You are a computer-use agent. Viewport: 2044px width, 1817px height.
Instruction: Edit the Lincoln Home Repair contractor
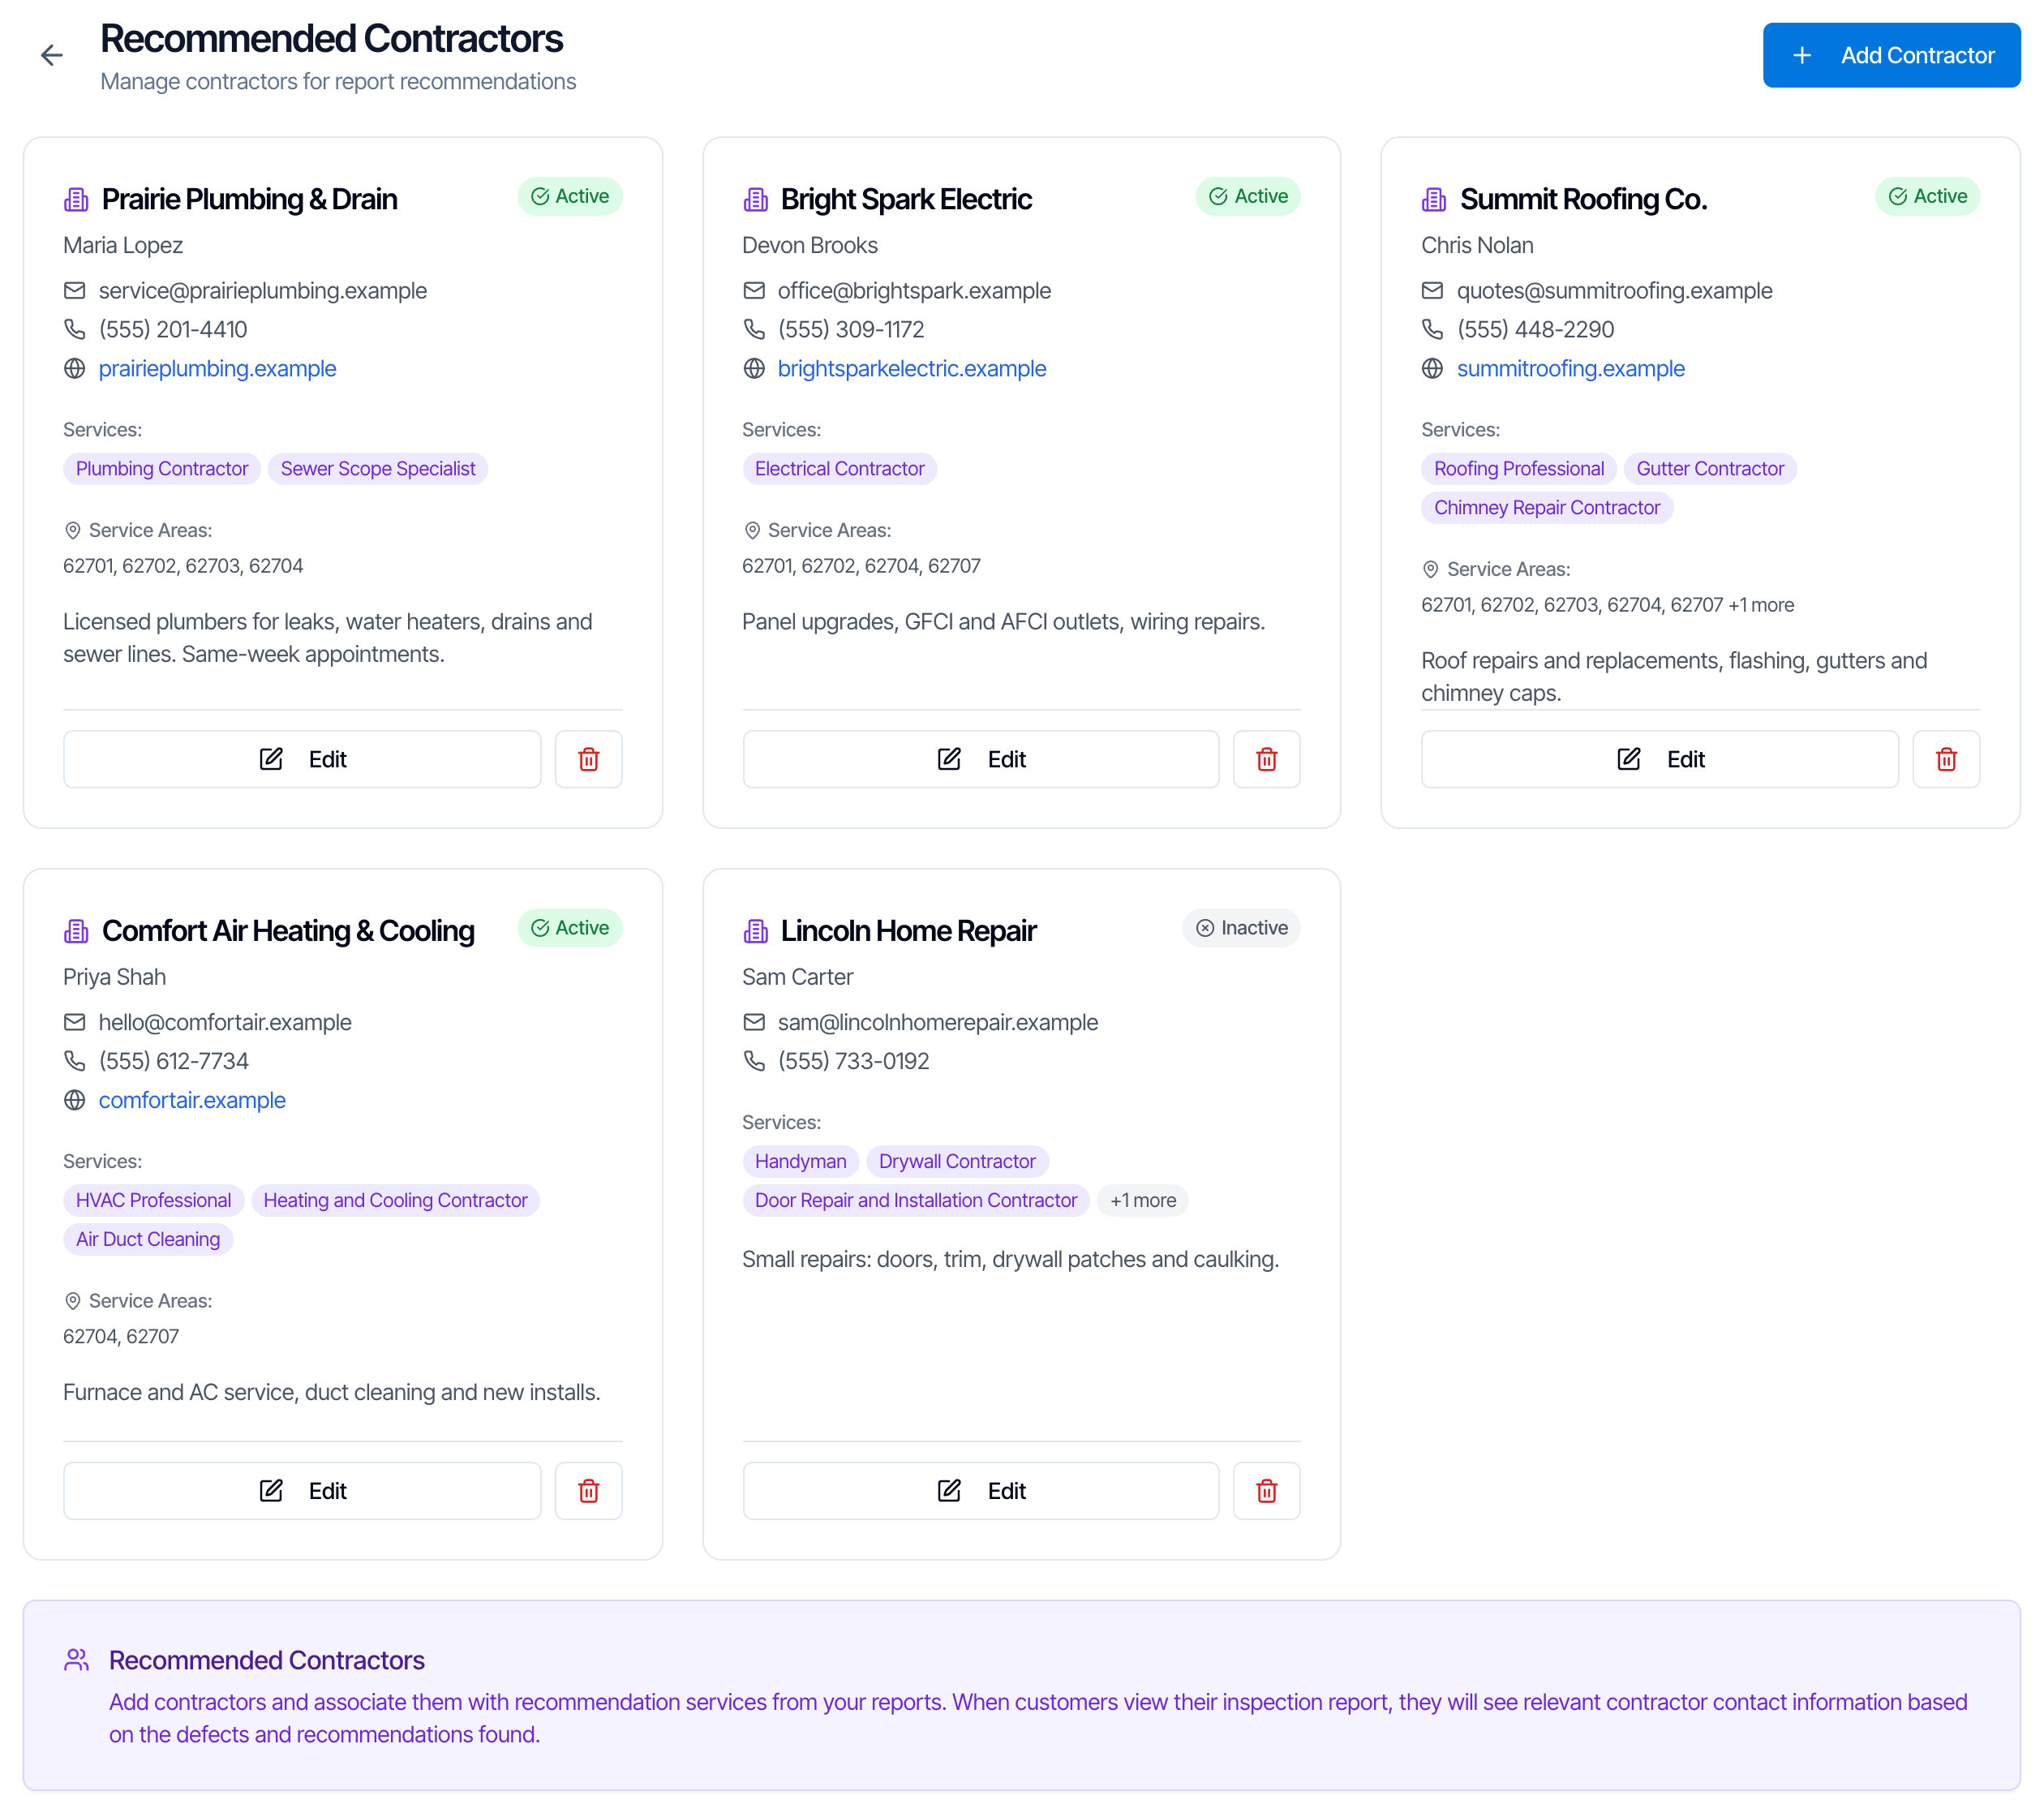point(981,1490)
